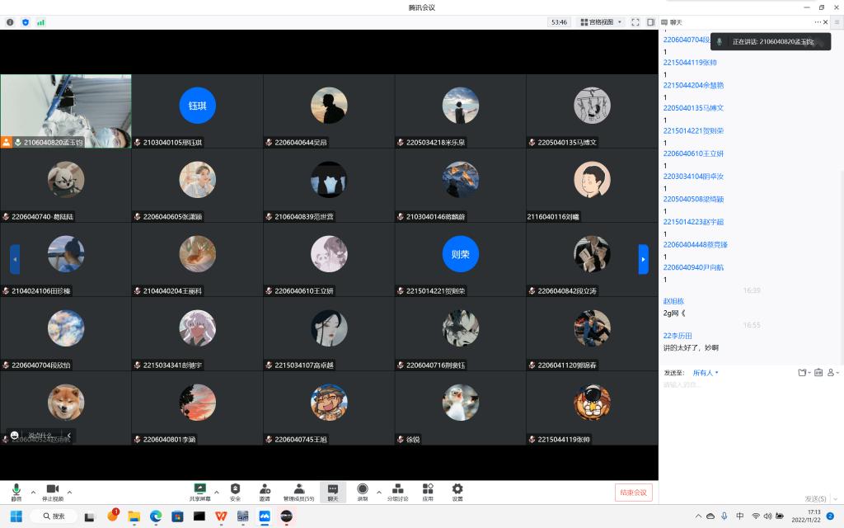
Task: Go to next page of participant videos
Action: 644,259
